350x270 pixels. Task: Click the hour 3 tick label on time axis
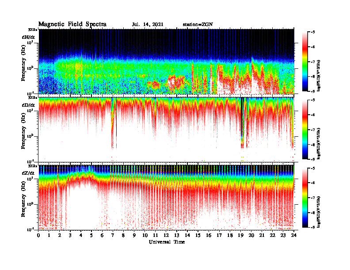point(70,235)
